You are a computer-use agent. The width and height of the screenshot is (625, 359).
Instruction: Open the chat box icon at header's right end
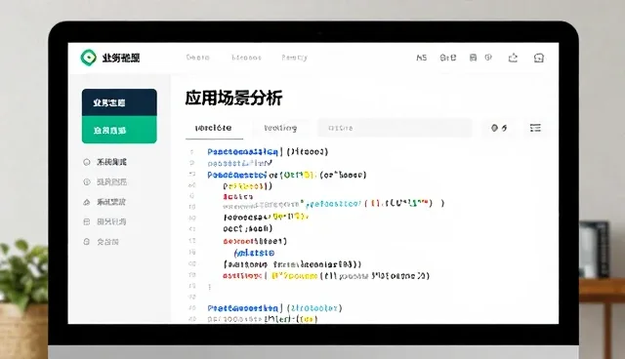[x=538, y=59]
